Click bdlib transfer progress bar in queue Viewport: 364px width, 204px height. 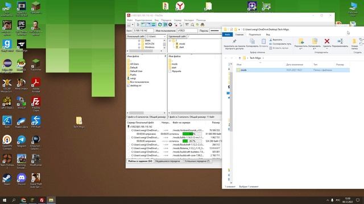point(192,141)
